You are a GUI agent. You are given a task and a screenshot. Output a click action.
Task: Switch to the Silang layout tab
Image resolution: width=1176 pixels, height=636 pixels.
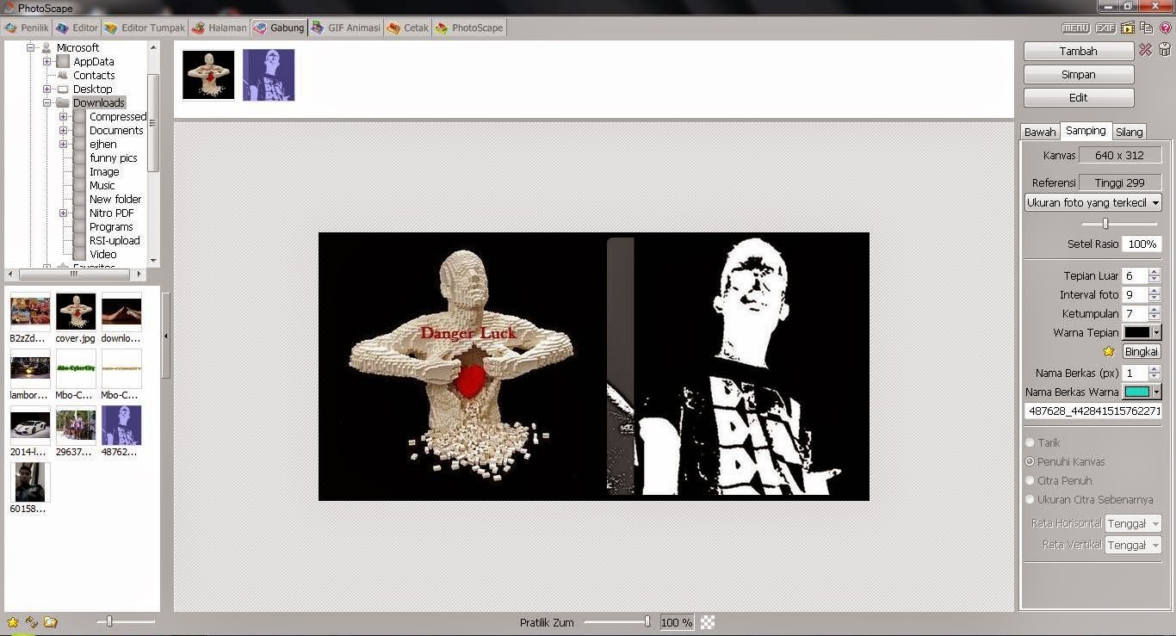tap(1130, 132)
